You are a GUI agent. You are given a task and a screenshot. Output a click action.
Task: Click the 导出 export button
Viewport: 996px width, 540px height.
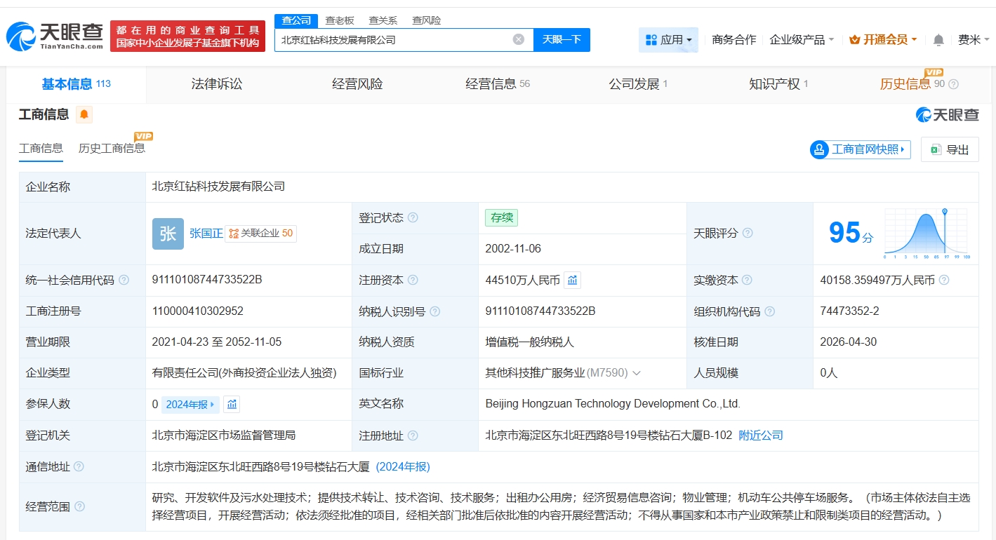[950, 149]
